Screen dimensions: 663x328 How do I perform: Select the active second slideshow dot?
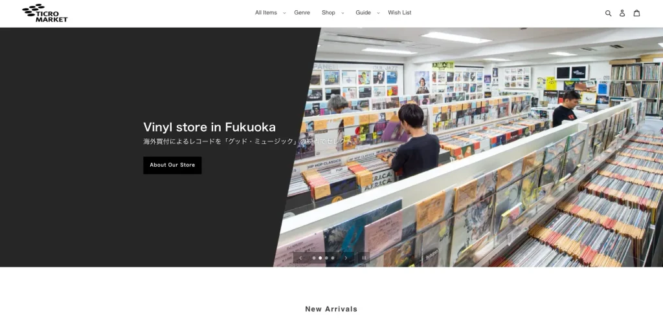point(320,258)
